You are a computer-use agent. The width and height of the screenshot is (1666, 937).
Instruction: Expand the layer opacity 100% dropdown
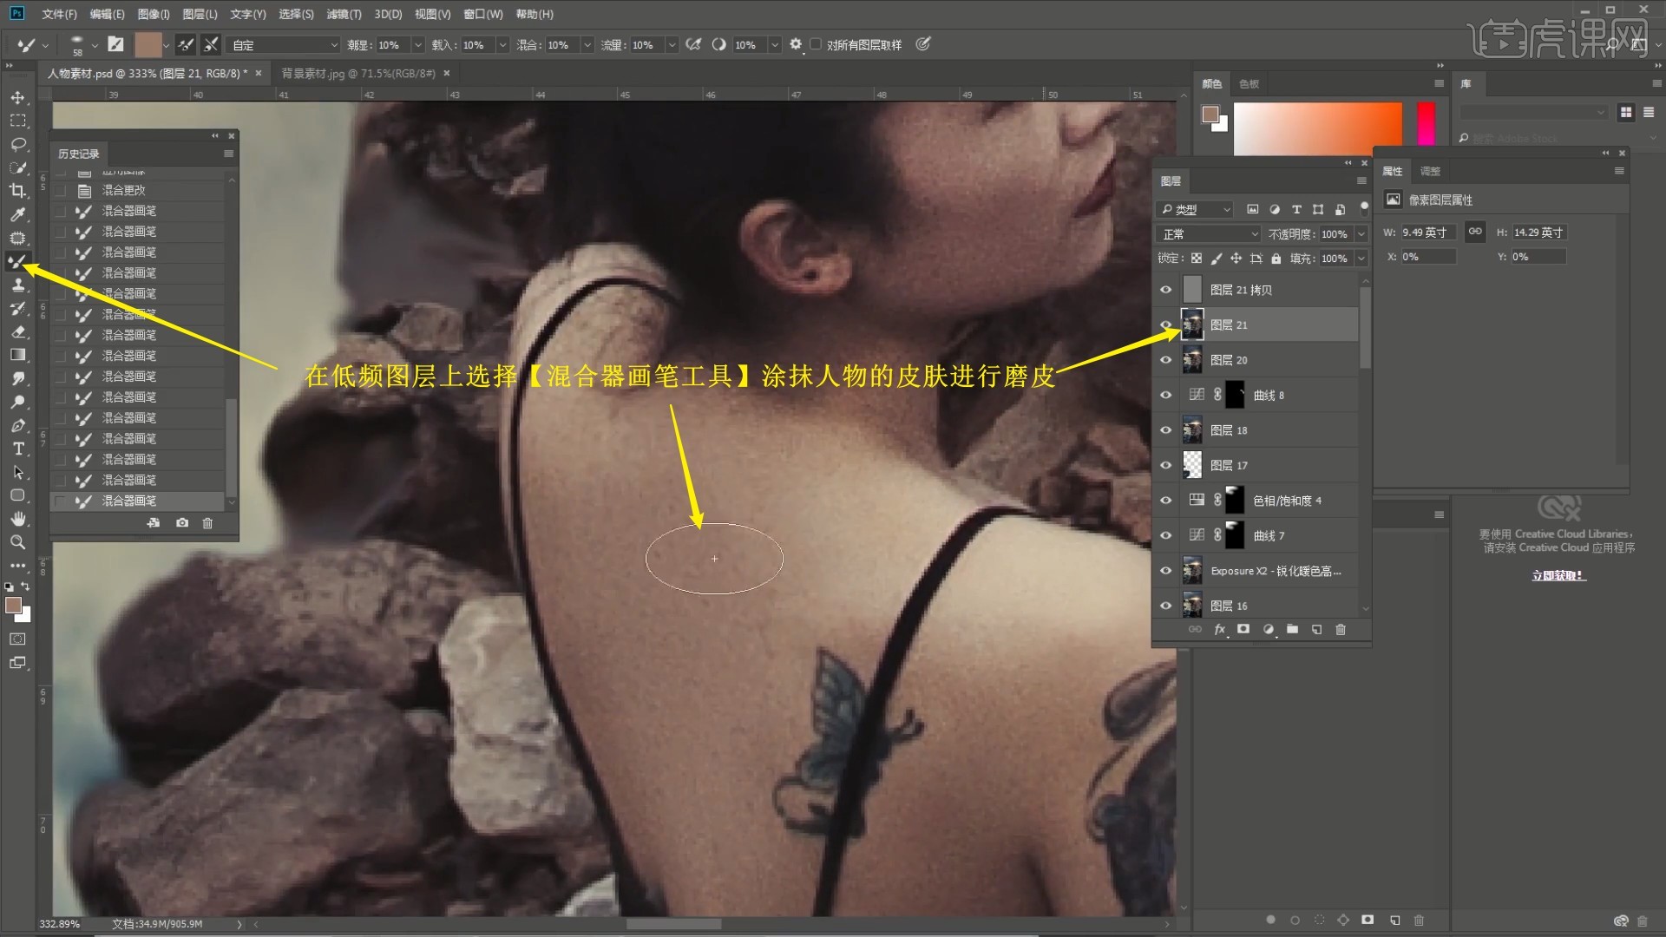1361,234
